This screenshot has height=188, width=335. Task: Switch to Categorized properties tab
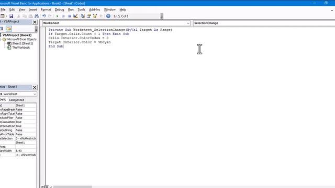pyautogui.click(x=16, y=100)
